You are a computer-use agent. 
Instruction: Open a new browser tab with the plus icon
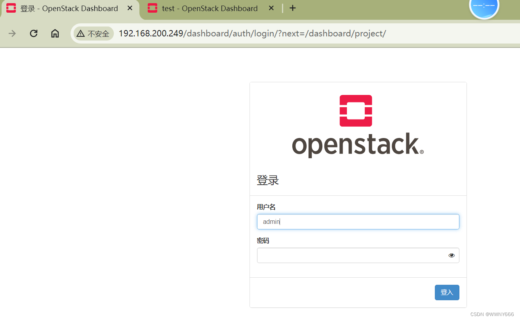(x=293, y=8)
